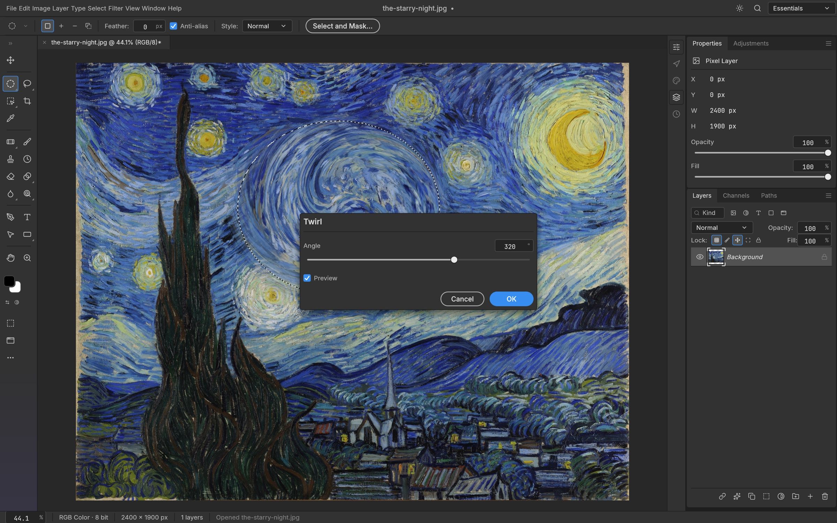Toggle lock all padlock button

(758, 240)
